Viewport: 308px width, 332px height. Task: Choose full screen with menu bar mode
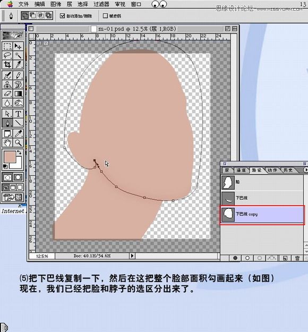pos(13,187)
